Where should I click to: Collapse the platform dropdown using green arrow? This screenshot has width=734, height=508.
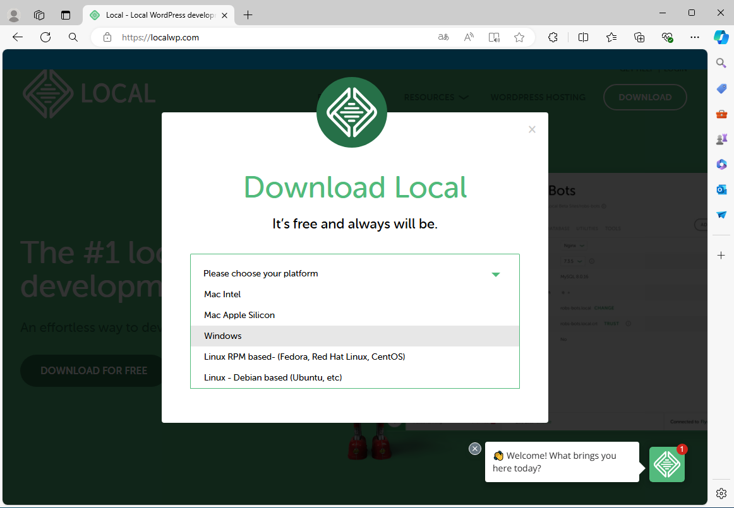496,274
